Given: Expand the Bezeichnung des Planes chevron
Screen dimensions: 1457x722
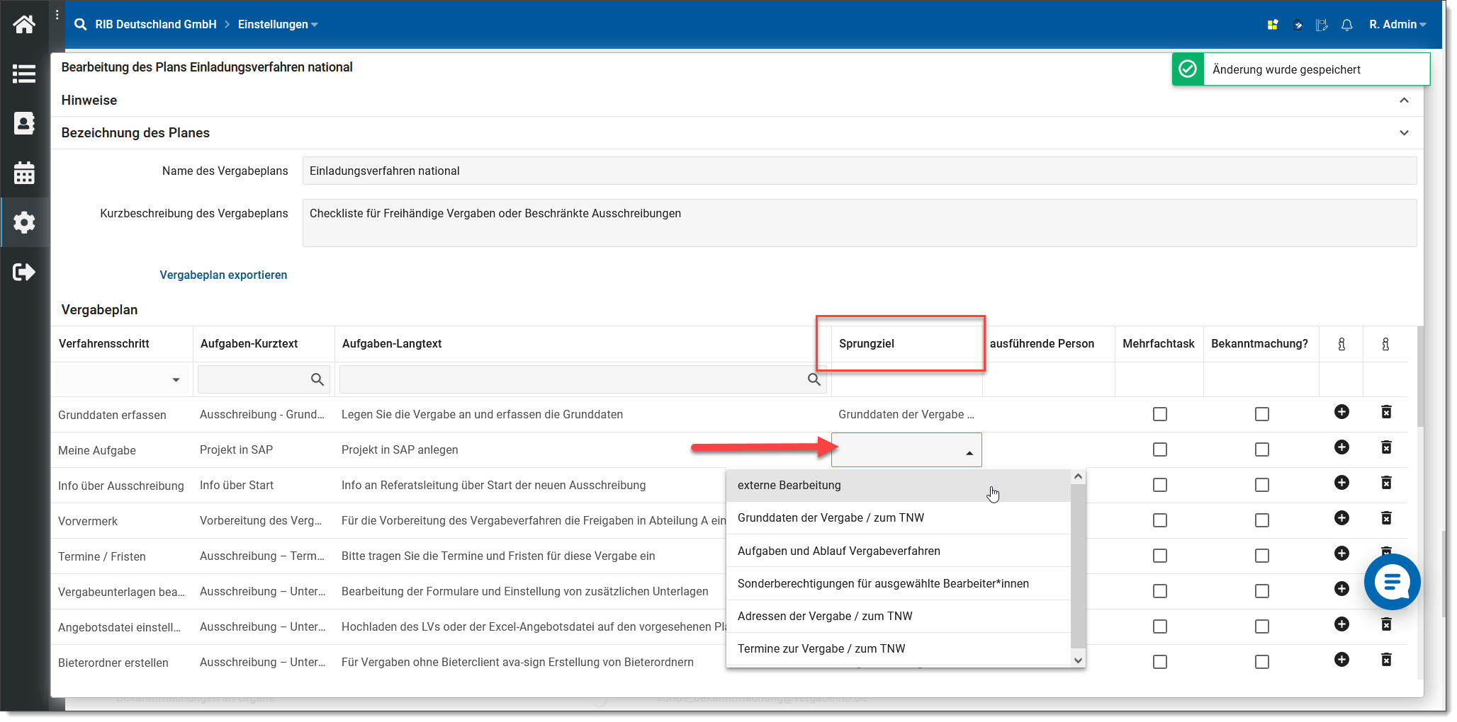Looking at the screenshot, I should [1403, 133].
